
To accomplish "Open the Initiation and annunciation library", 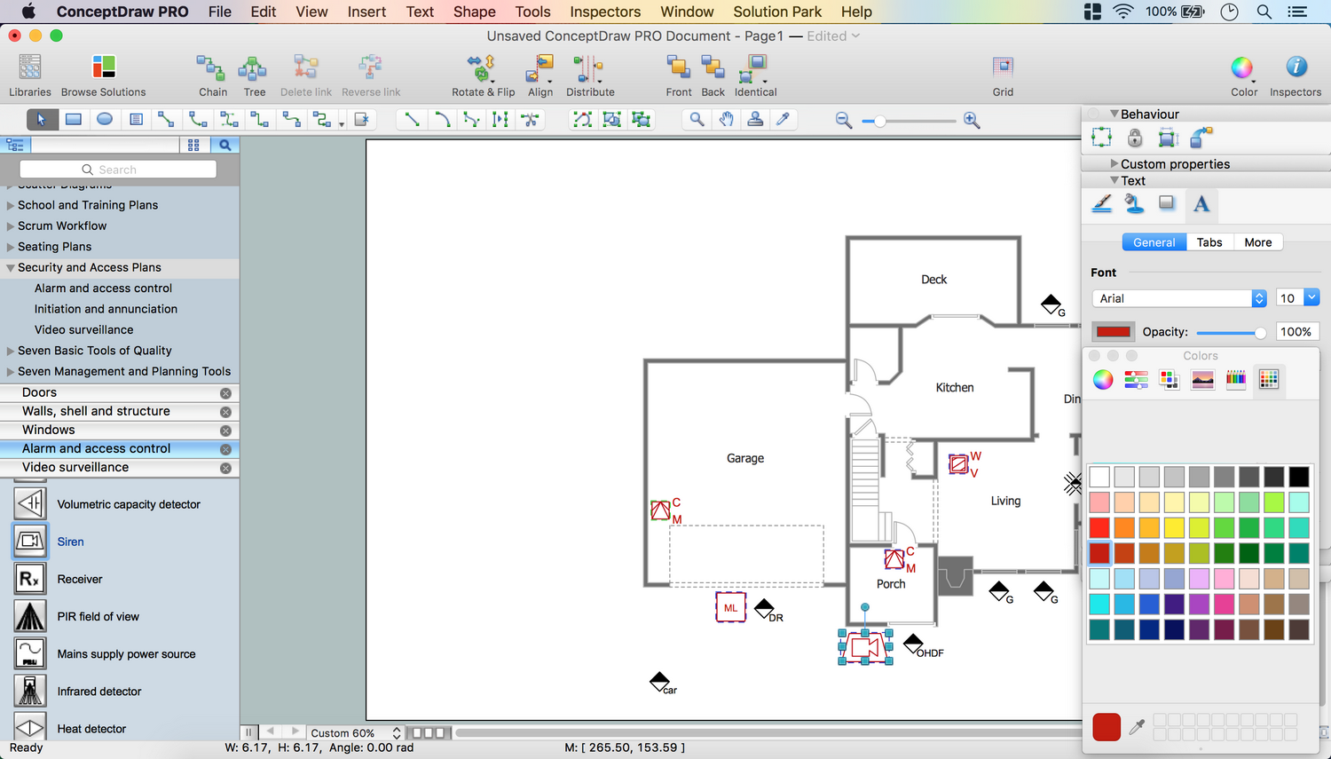I will click(106, 309).
